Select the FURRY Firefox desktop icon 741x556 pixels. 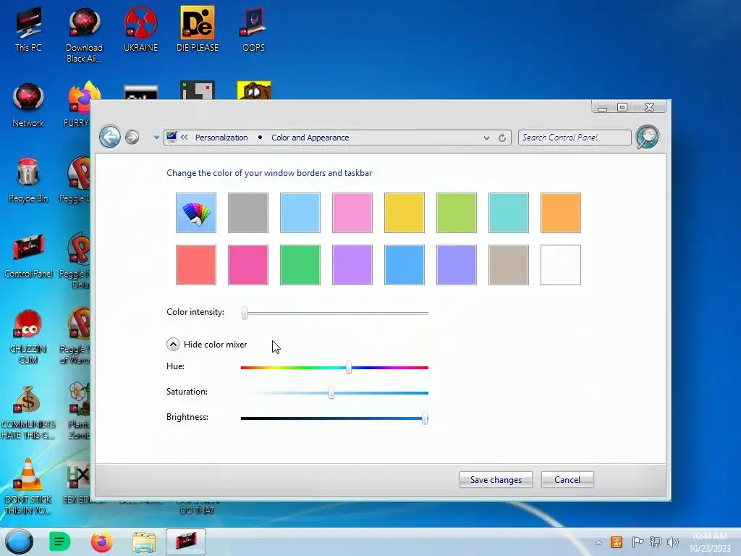[x=78, y=105]
